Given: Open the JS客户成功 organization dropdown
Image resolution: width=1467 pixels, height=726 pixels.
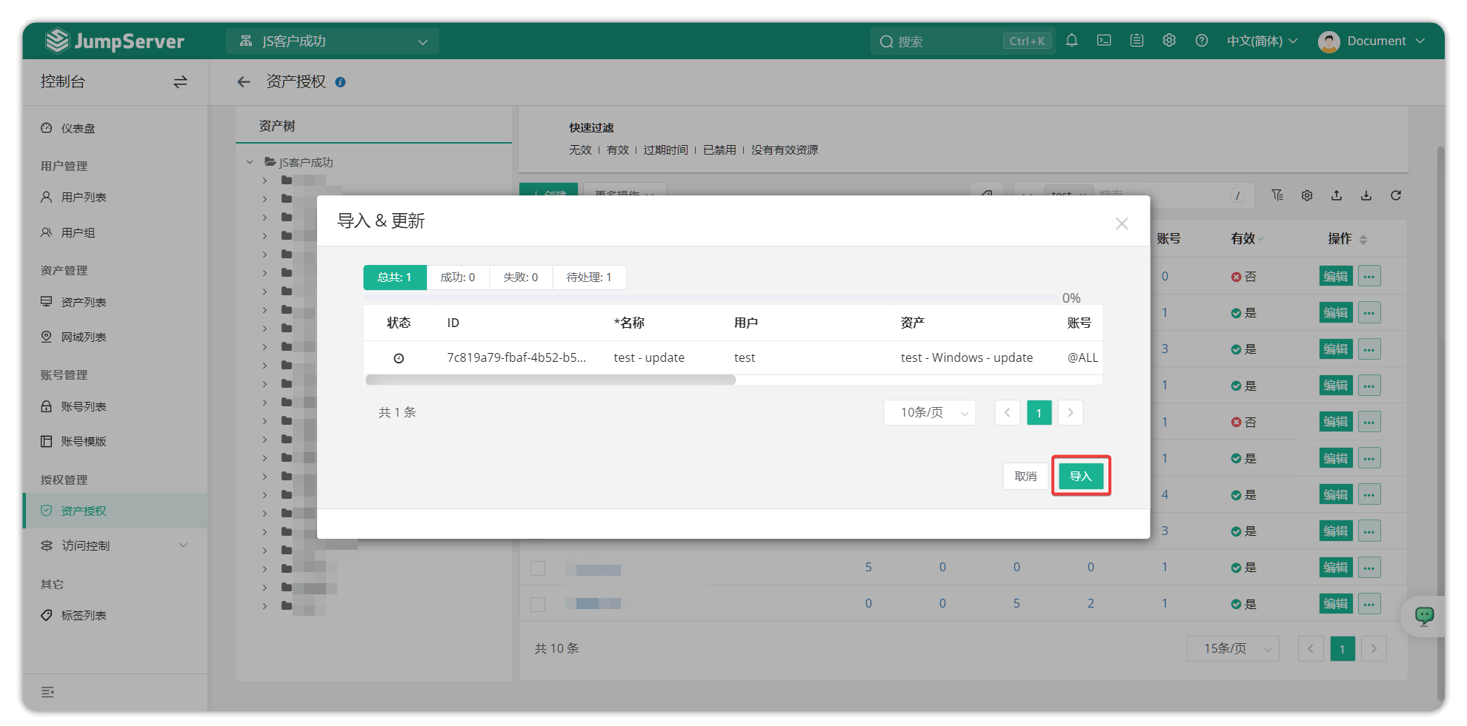Looking at the screenshot, I should tap(333, 41).
